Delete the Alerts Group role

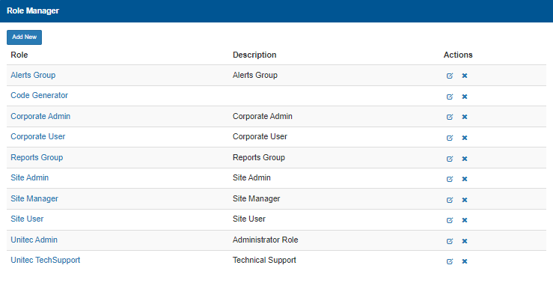coord(465,76)
